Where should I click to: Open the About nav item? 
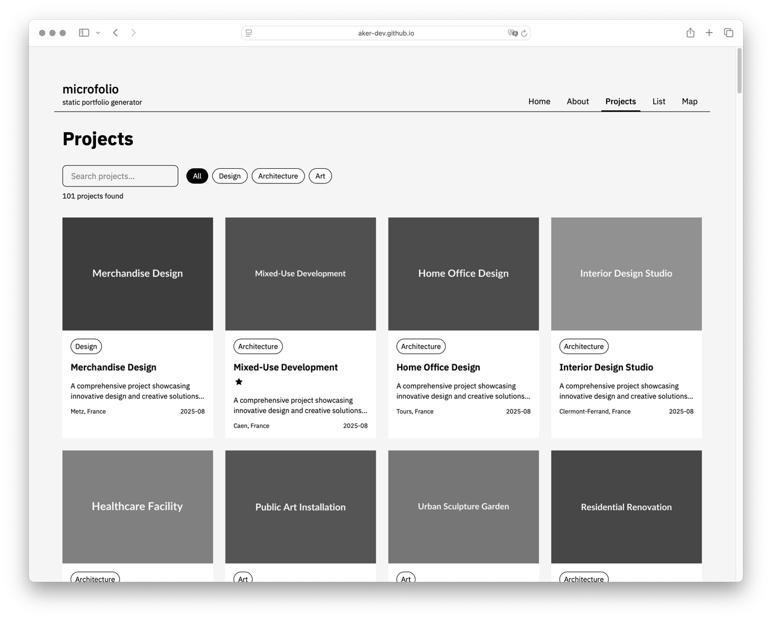tap(577, 101)
